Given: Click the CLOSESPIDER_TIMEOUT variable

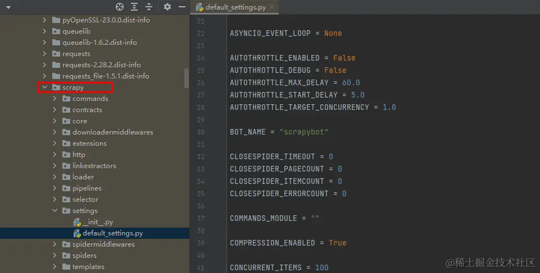Looking at the screenshot, I should click(273, 156).
